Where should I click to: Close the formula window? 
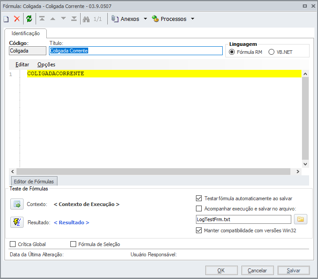coord(313,6)
